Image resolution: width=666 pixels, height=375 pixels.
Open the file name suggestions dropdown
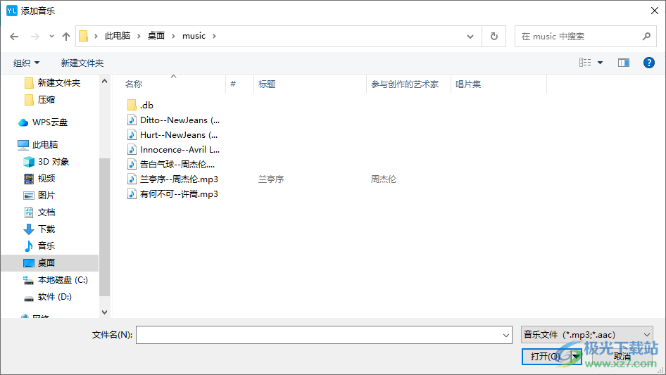pos(505,335)
